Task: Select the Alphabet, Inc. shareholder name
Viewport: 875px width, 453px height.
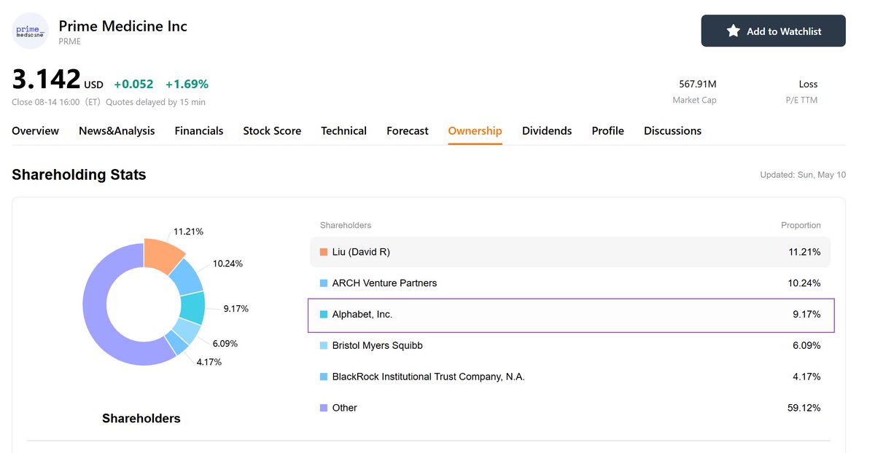Action: (362, 315)
